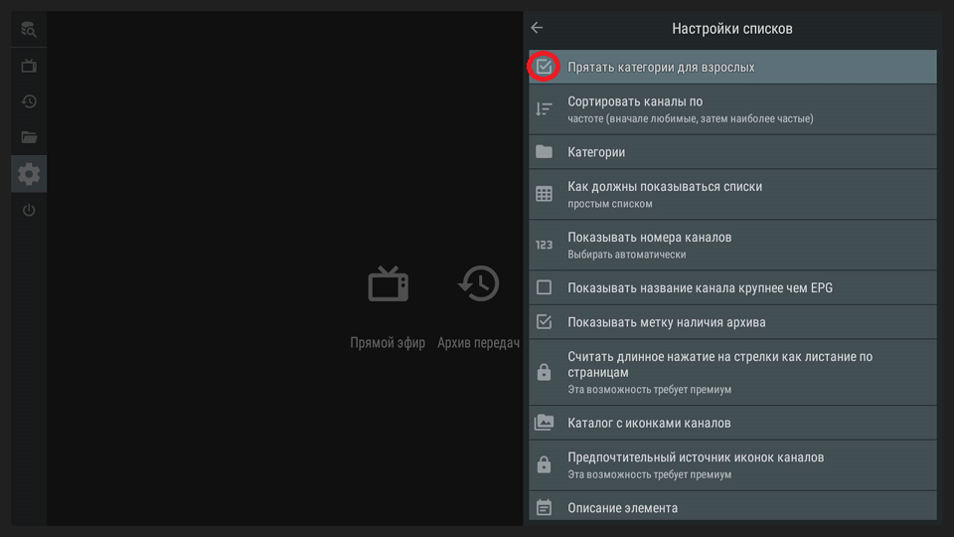Open the search icon in left sidebar
This screenshot has width=954, height=537.
click(29, 30)
